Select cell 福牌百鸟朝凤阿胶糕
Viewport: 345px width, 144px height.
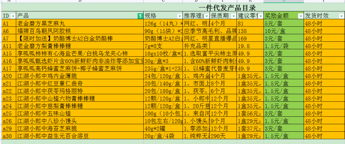[x=80, y=31]
